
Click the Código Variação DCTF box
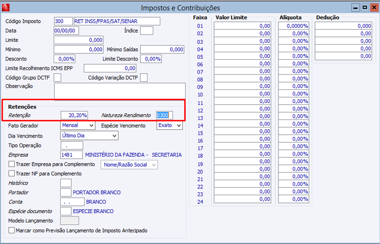pyautogui.click(x=144, y=78)
